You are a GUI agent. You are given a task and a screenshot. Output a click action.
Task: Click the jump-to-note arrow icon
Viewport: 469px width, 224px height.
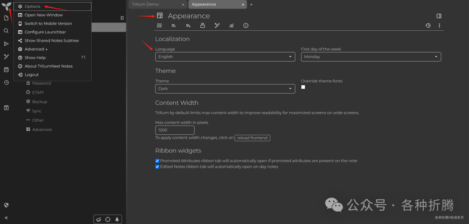(6, 44)
